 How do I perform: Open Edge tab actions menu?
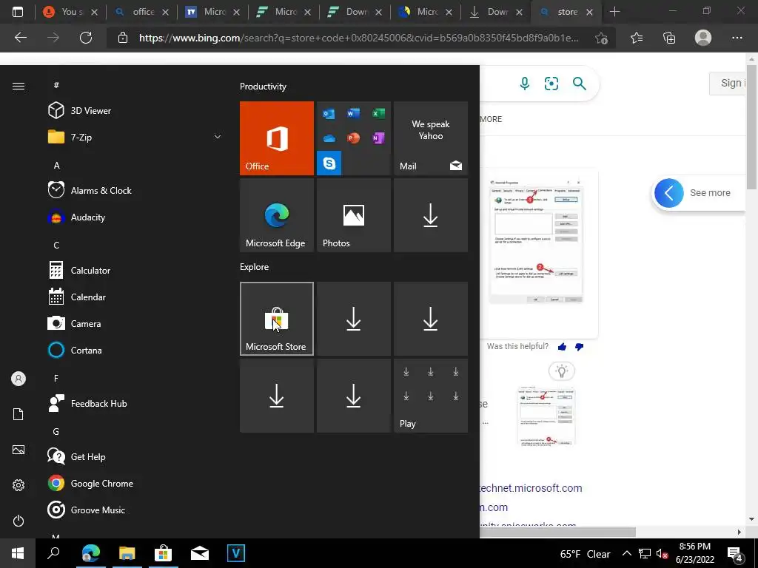pyautogui.click(x=18, y=12)
